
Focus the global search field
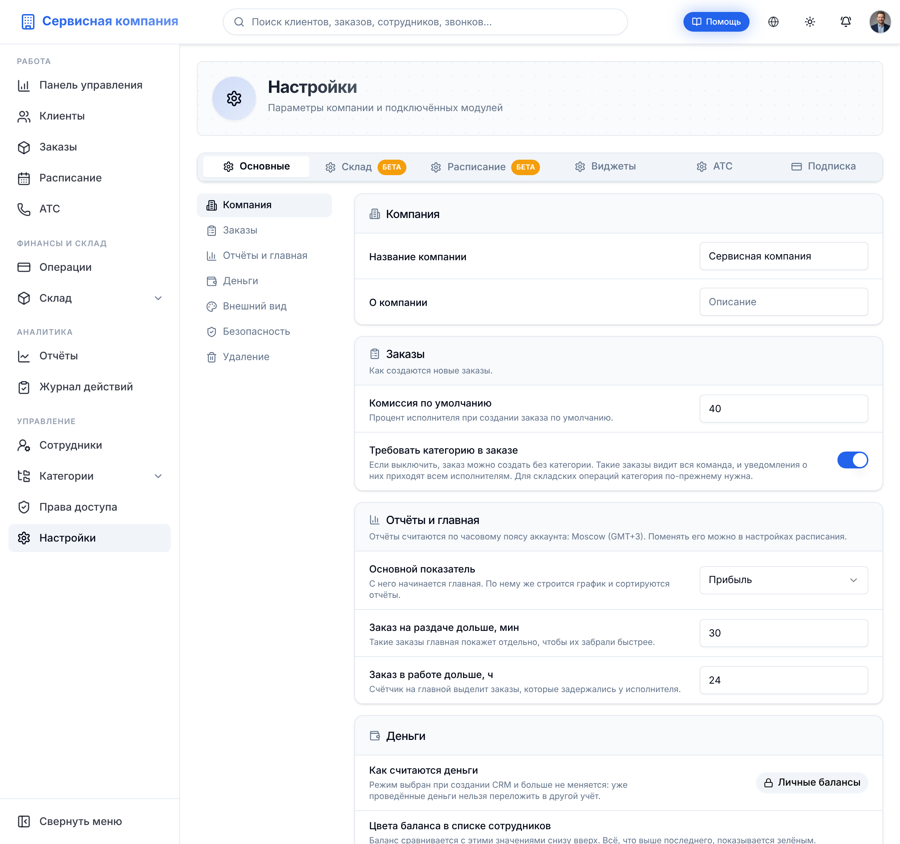pyautogui.click(x=425, y=22)
